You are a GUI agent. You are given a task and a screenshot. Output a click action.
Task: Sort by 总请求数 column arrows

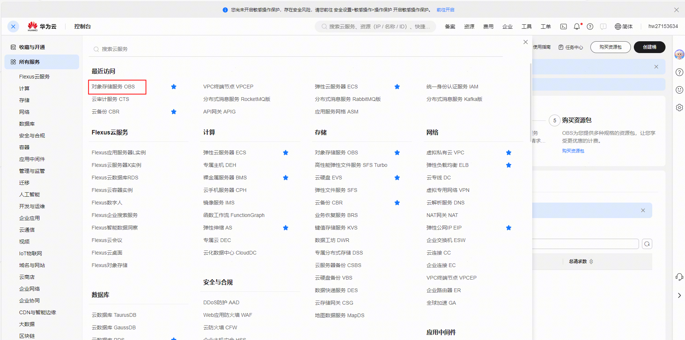(x=591, y=262)
